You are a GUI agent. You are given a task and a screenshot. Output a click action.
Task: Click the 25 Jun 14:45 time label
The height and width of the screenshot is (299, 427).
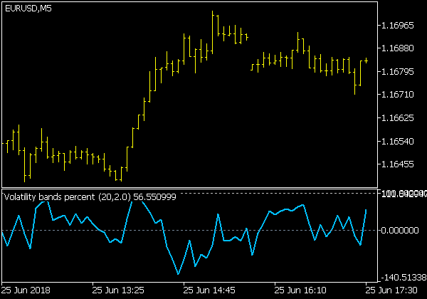[x=210, y=290]
